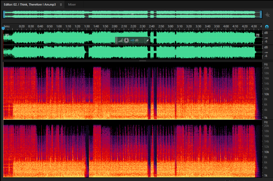
Task: Select the Editor 02. I Think tab
Action: pyautogui.click(x=30, y=4)
